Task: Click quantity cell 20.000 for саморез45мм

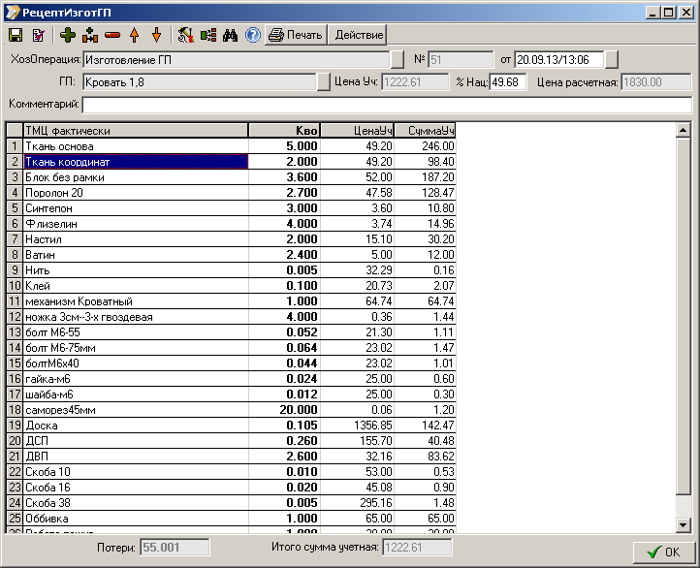Action: coord(284,410)
